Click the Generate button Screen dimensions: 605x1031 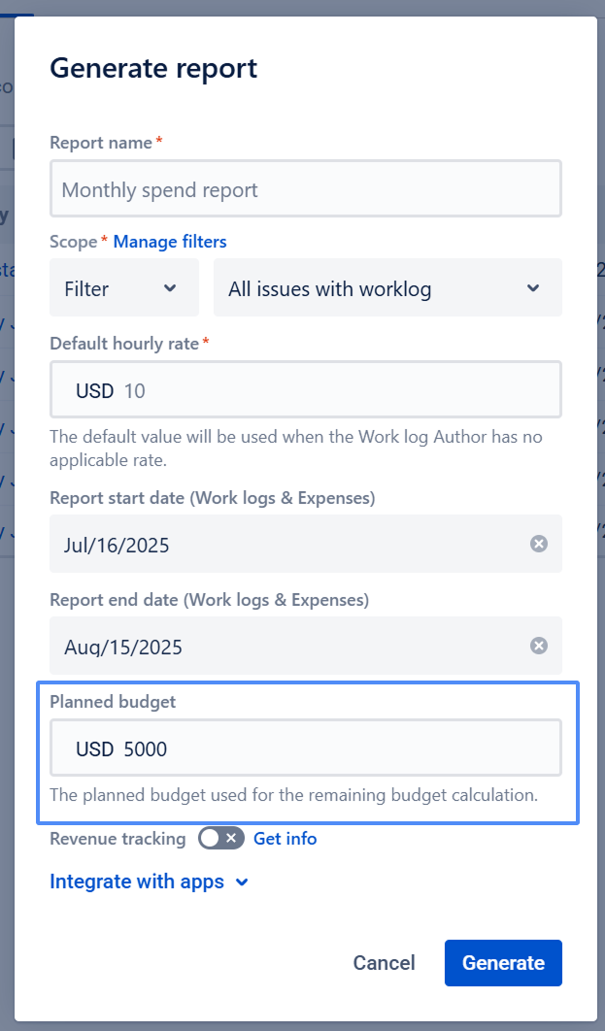point(503,963)
